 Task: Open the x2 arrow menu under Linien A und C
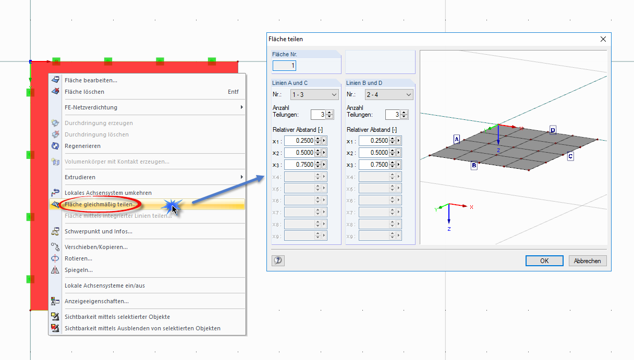click(324, 153)
